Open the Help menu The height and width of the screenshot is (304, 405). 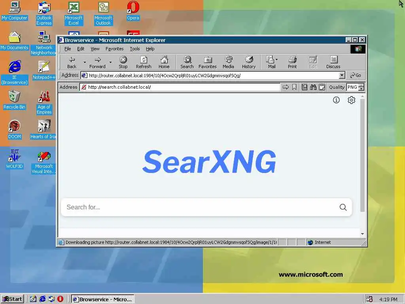(150, 49)
